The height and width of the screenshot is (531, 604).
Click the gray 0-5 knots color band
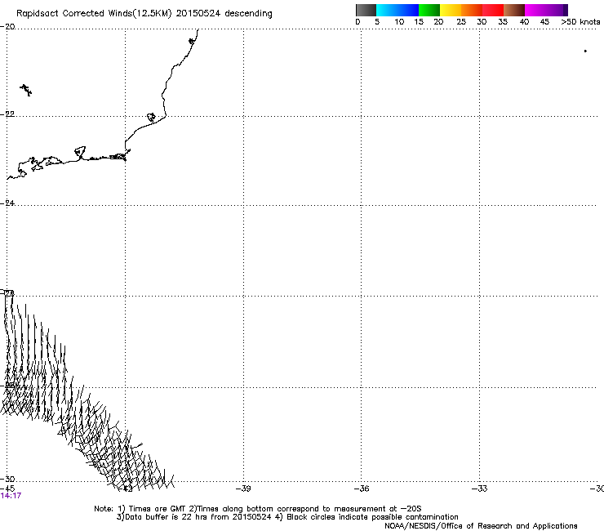[366, 10]
